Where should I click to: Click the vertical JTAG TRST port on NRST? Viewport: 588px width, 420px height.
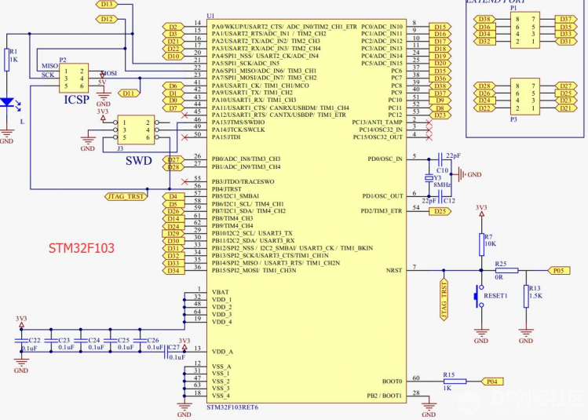tap(444, 299)
